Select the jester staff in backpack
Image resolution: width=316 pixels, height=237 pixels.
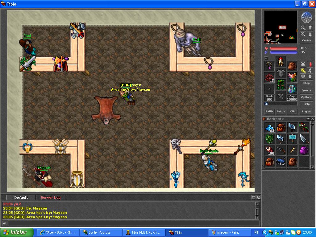click(x=304, y=127)
